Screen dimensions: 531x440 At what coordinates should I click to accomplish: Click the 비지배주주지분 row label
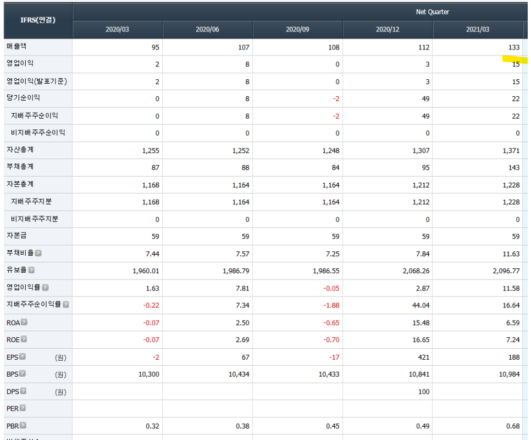click(35, 219)
